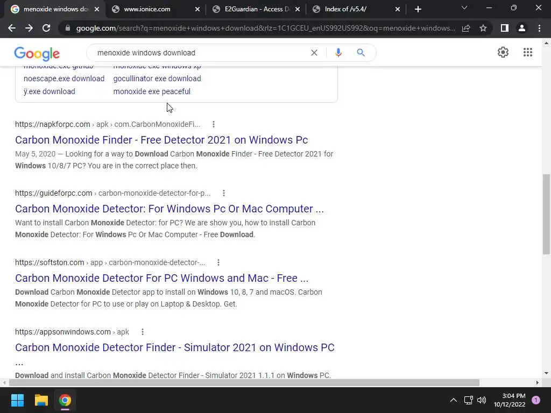551x413 pixels.
Task: Open volume control tray icon
Action: pos(482,400)
